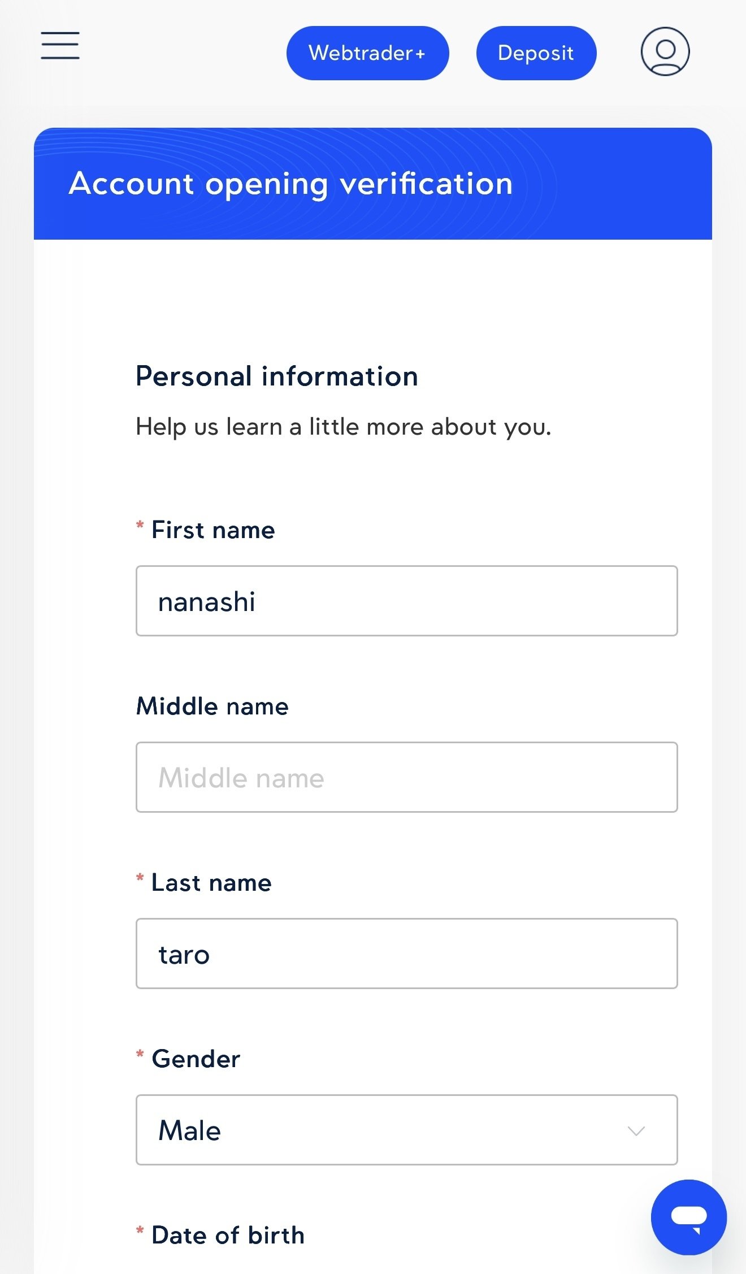Open the live chat bubble
The height and width of the screenshot is (1274, 746).
point(688,1216)
